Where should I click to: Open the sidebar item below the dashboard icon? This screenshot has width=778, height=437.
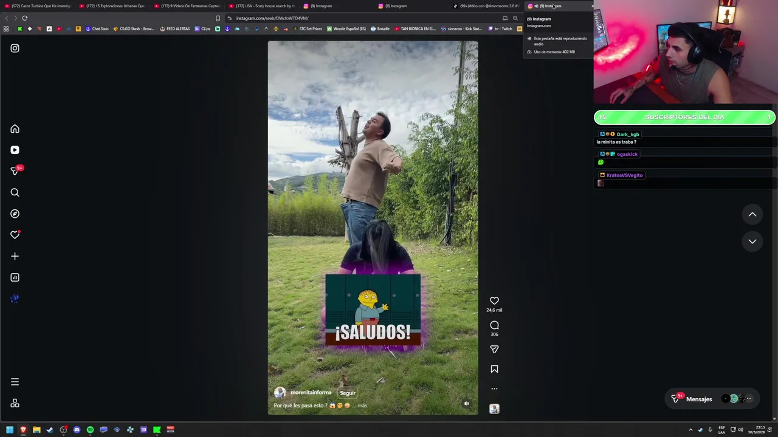pos(15,299)
